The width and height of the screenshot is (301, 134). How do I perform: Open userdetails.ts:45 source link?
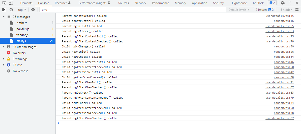tap(280, 16)
